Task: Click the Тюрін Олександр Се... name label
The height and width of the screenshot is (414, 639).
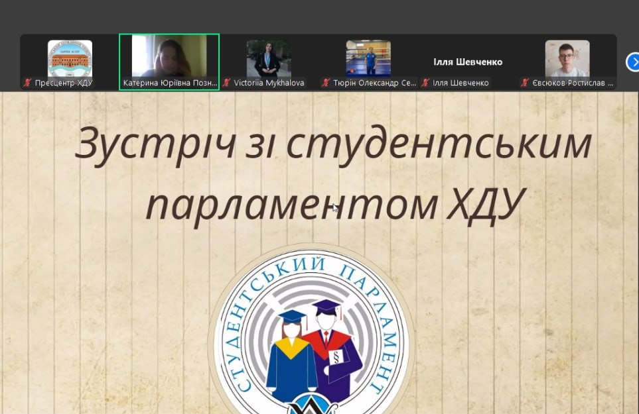Action: (374, 83)
